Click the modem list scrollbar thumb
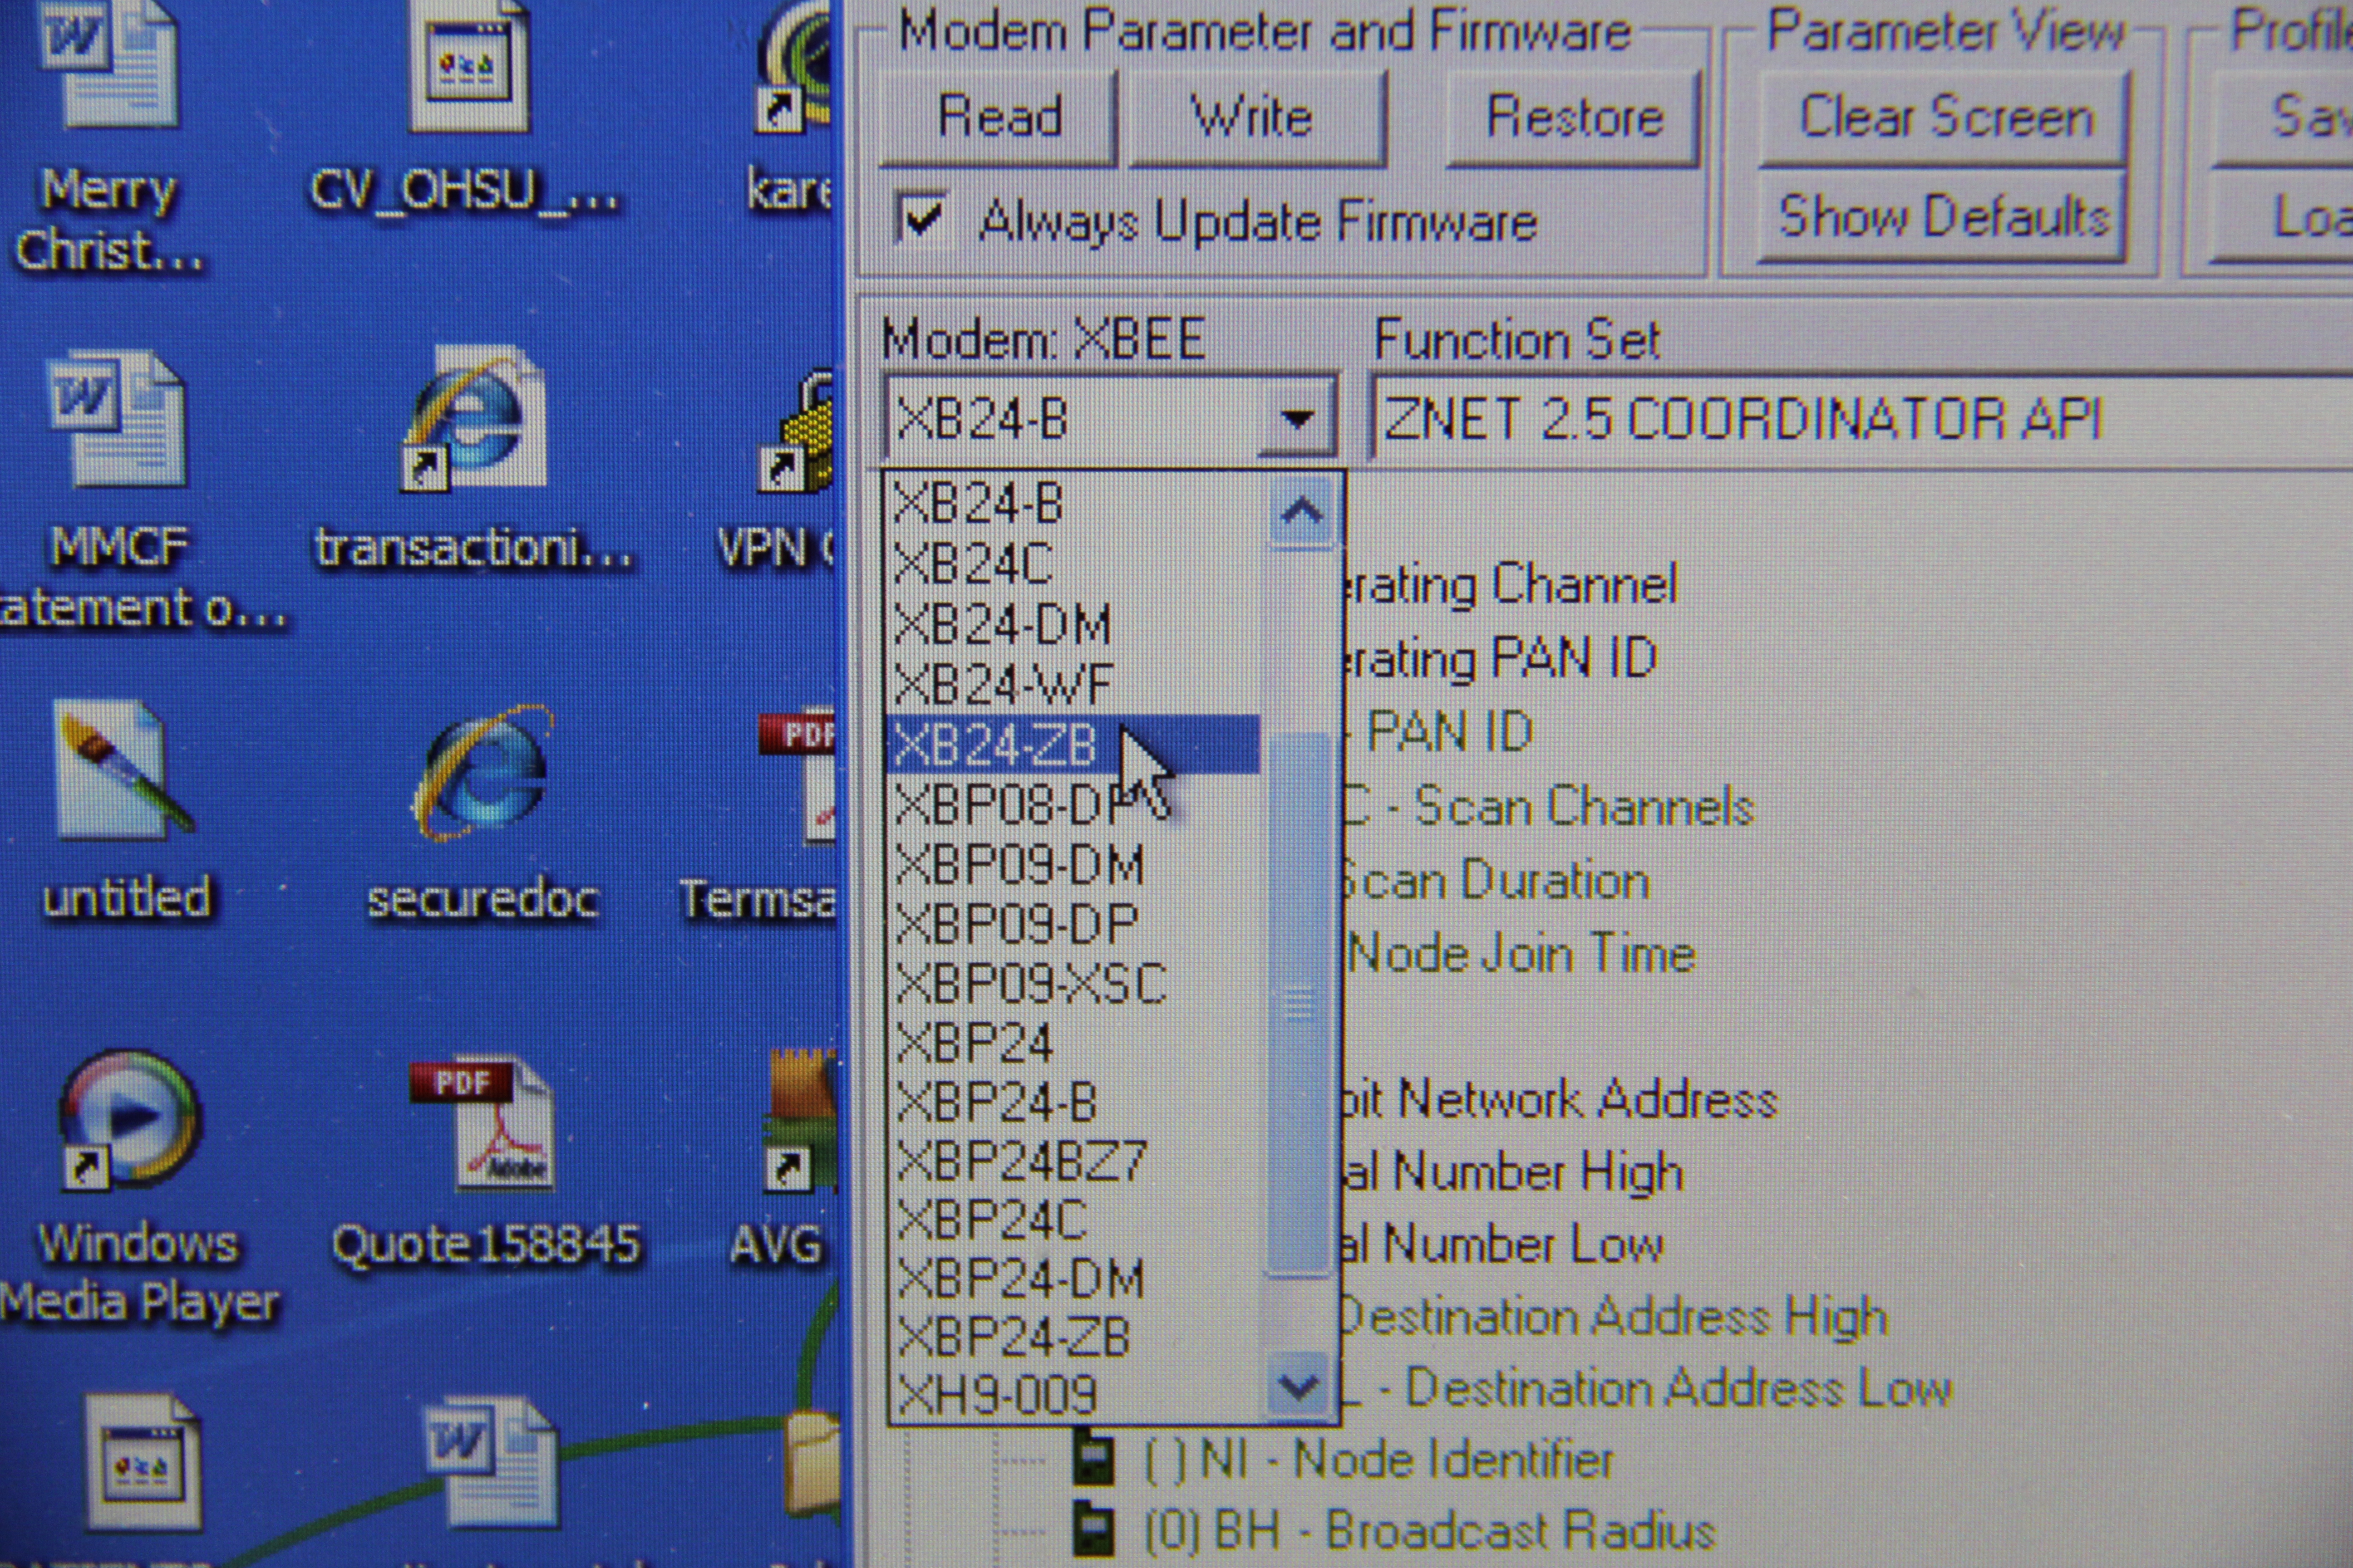This screenshot has width=2353, height=1568. pyautogui.click(x=1300, y=1003)
